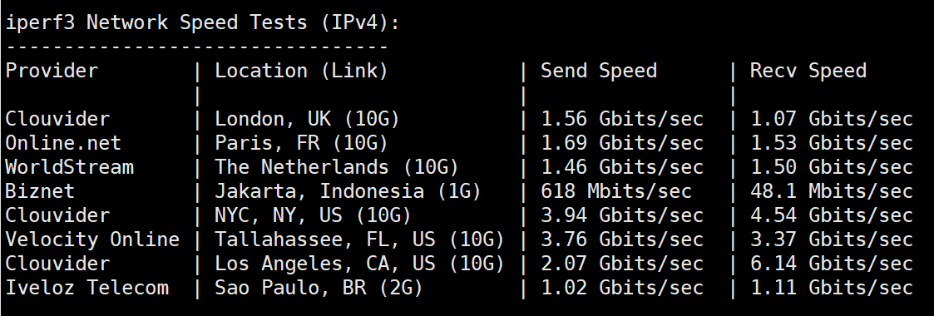Select the Online.net provider text

(x=63, y=143)
